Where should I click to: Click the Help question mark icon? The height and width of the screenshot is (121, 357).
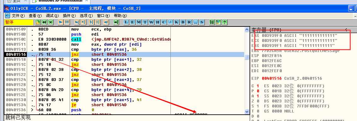coord(225,22)
